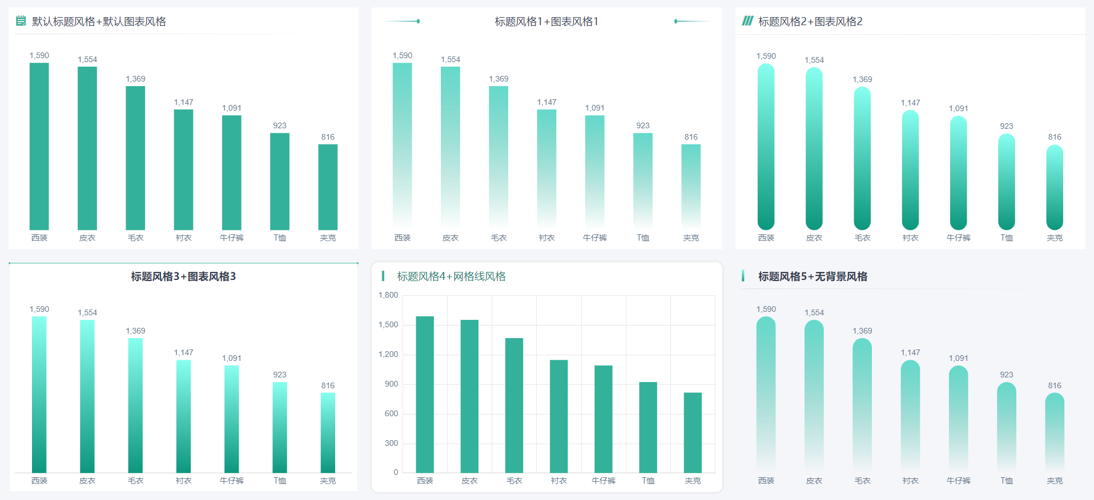Click the triple-slash icon beside 标题风格2 title

click(747, 21)
